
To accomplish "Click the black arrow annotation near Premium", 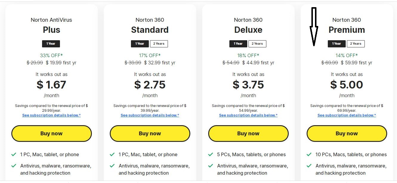I will [314, 27].
